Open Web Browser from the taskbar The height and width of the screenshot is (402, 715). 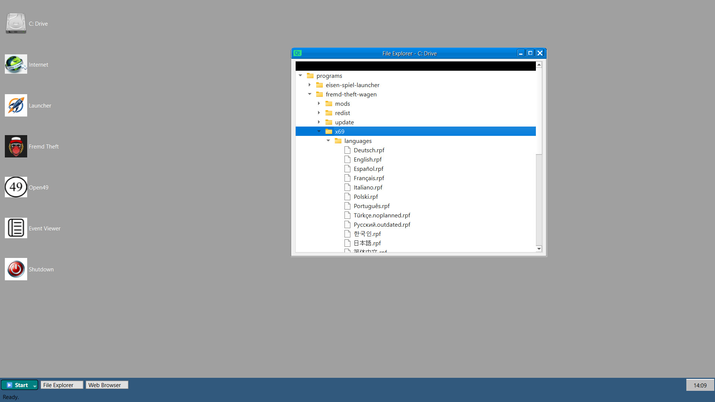click(107, 385)
